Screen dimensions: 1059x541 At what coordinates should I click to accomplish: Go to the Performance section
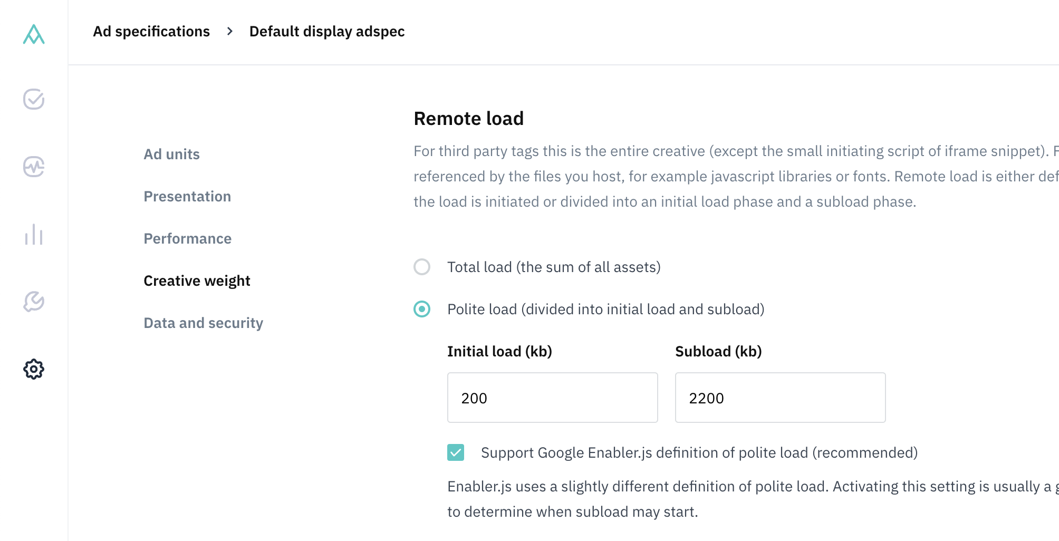187,238
